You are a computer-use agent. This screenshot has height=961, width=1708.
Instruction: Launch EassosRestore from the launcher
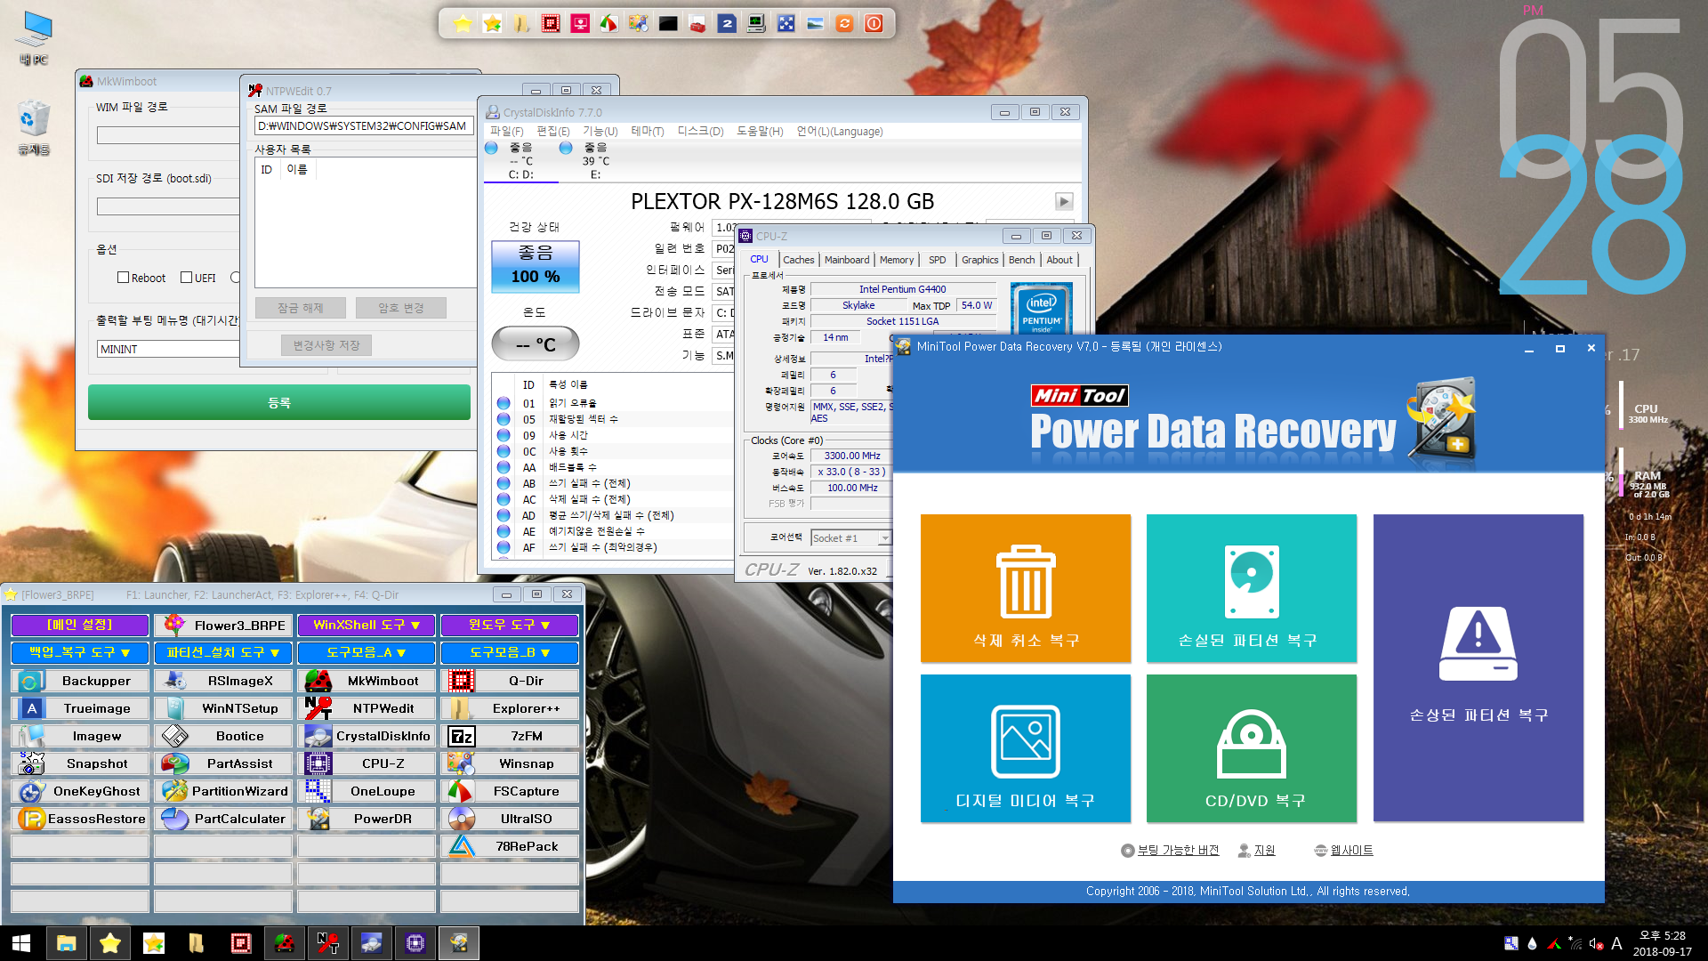coord(80,819)
